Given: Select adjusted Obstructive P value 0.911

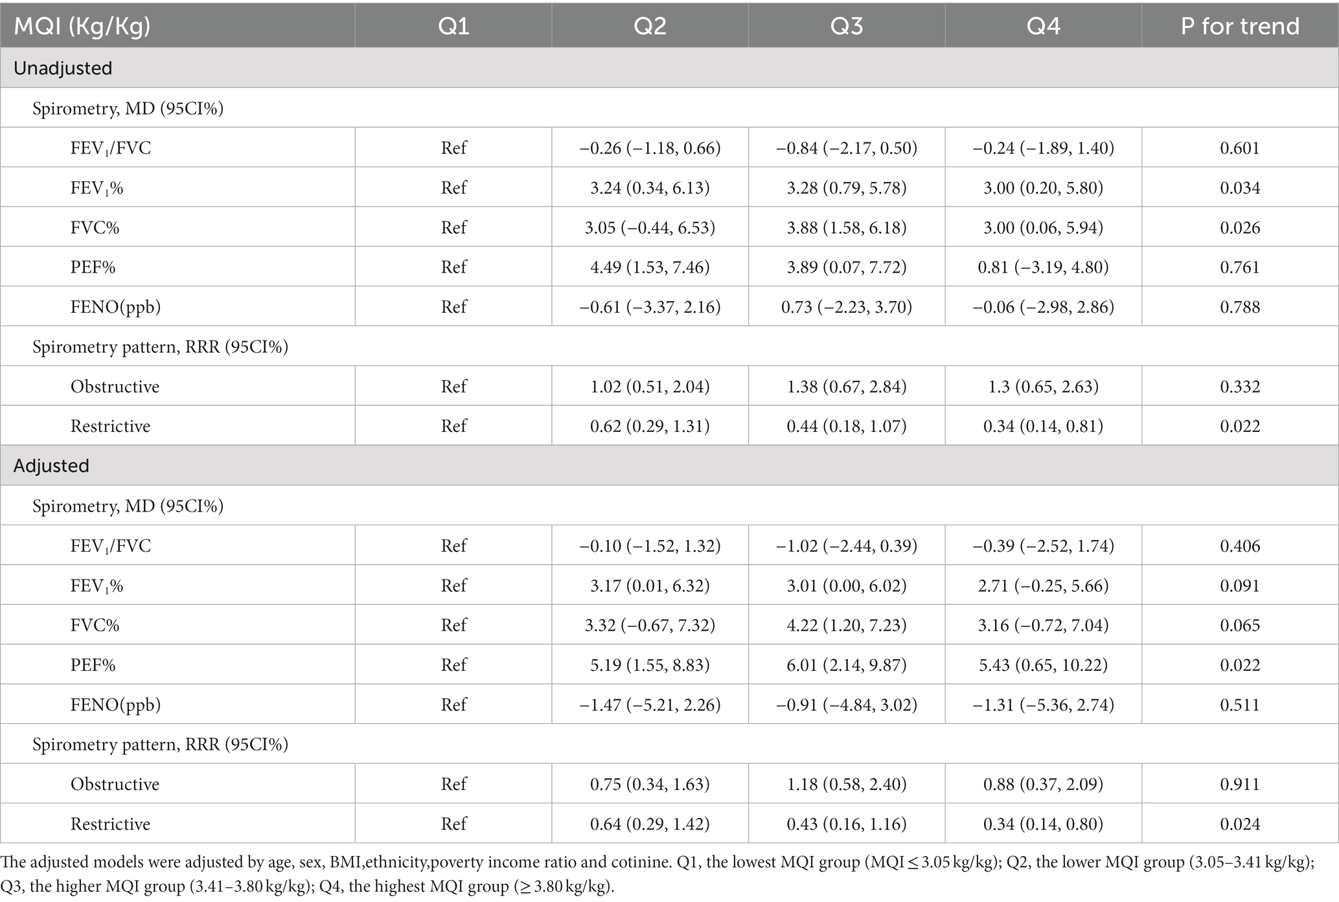Looking at the screenshot, I should 1240,784.
